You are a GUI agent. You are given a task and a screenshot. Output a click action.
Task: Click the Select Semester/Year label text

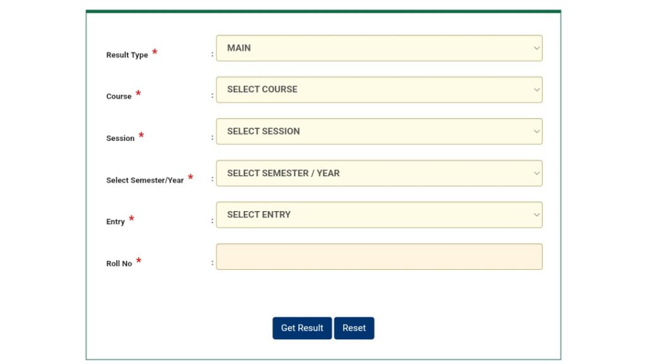(x=145, y=180)
